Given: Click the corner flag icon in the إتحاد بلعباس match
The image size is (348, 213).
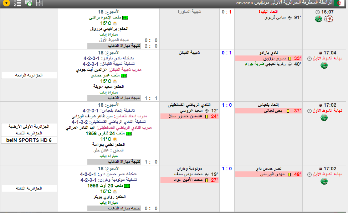Looking at the screenshot, I should tap(324, 118).
